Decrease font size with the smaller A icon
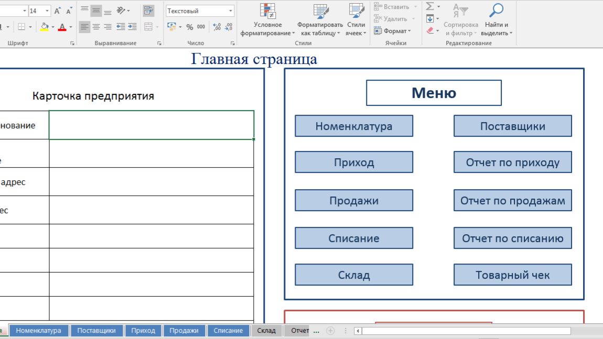The image size is (603, 339). tap(69, 11)
